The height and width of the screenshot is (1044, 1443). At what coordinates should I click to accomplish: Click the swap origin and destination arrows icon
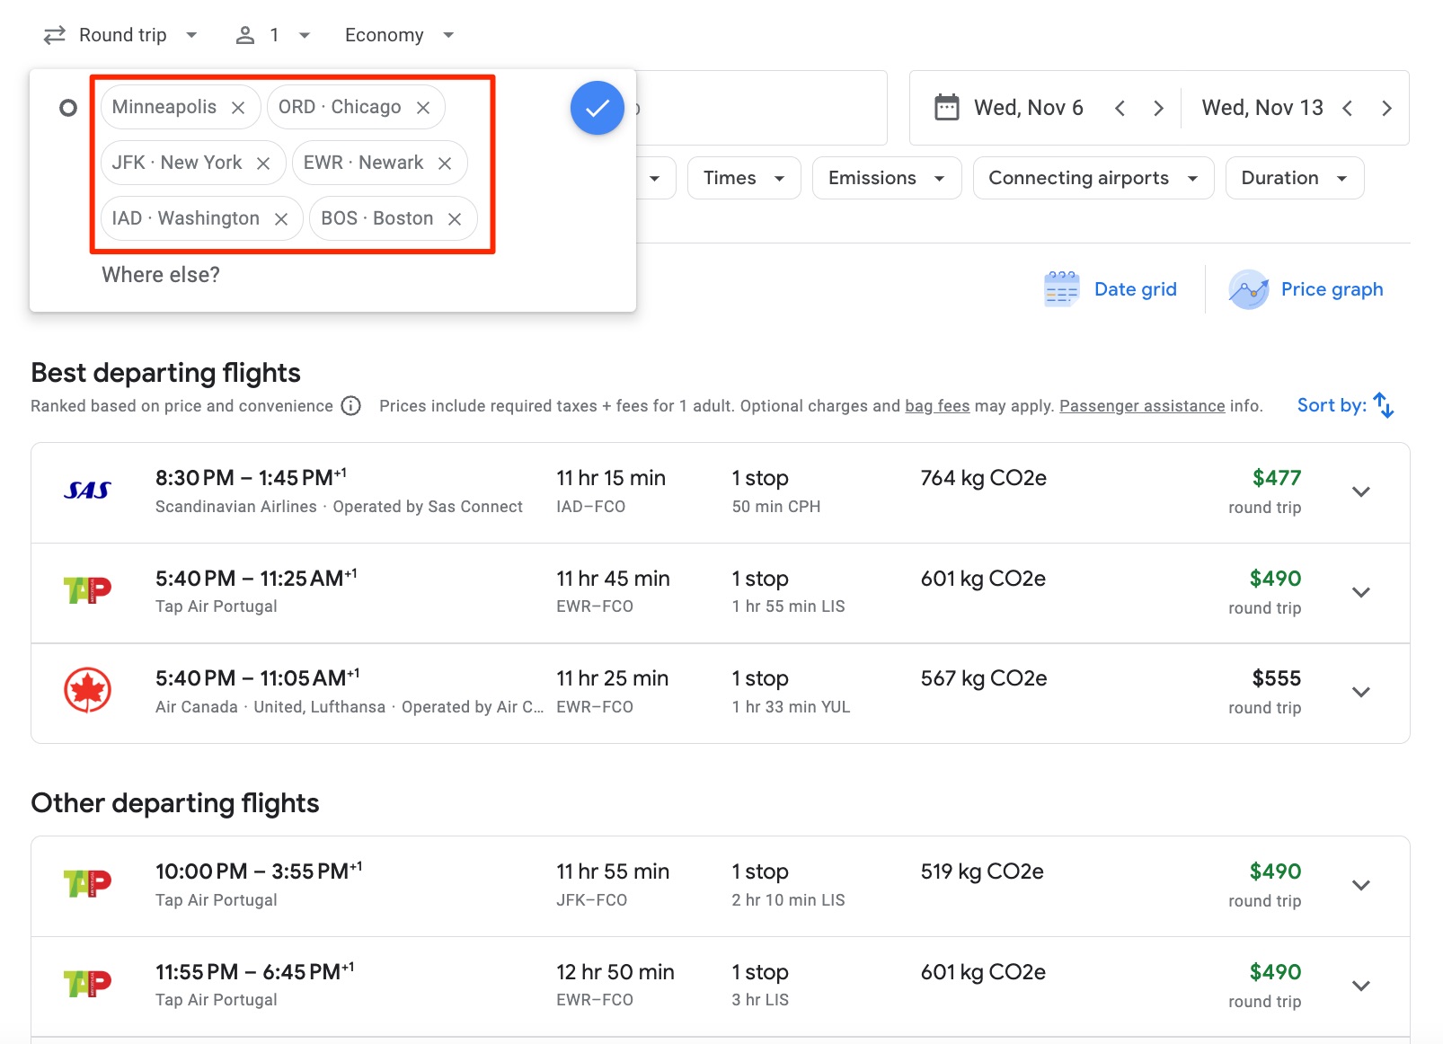click(x=54, y=34)
